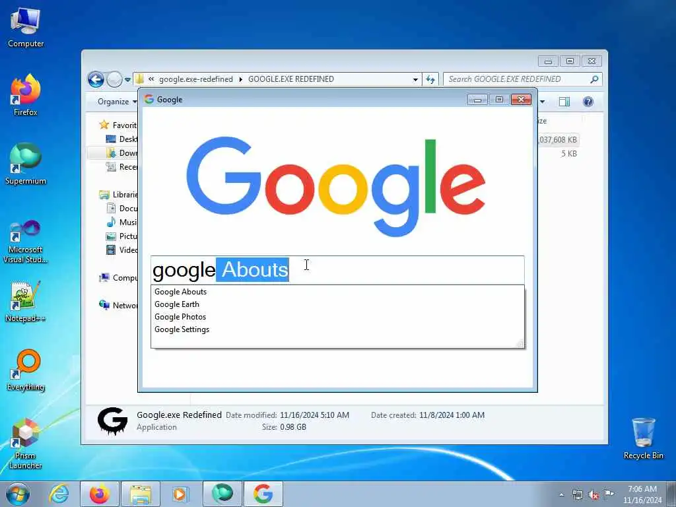
Task: Open Action Center flag tray icon
Action: (x=609, y=494)
